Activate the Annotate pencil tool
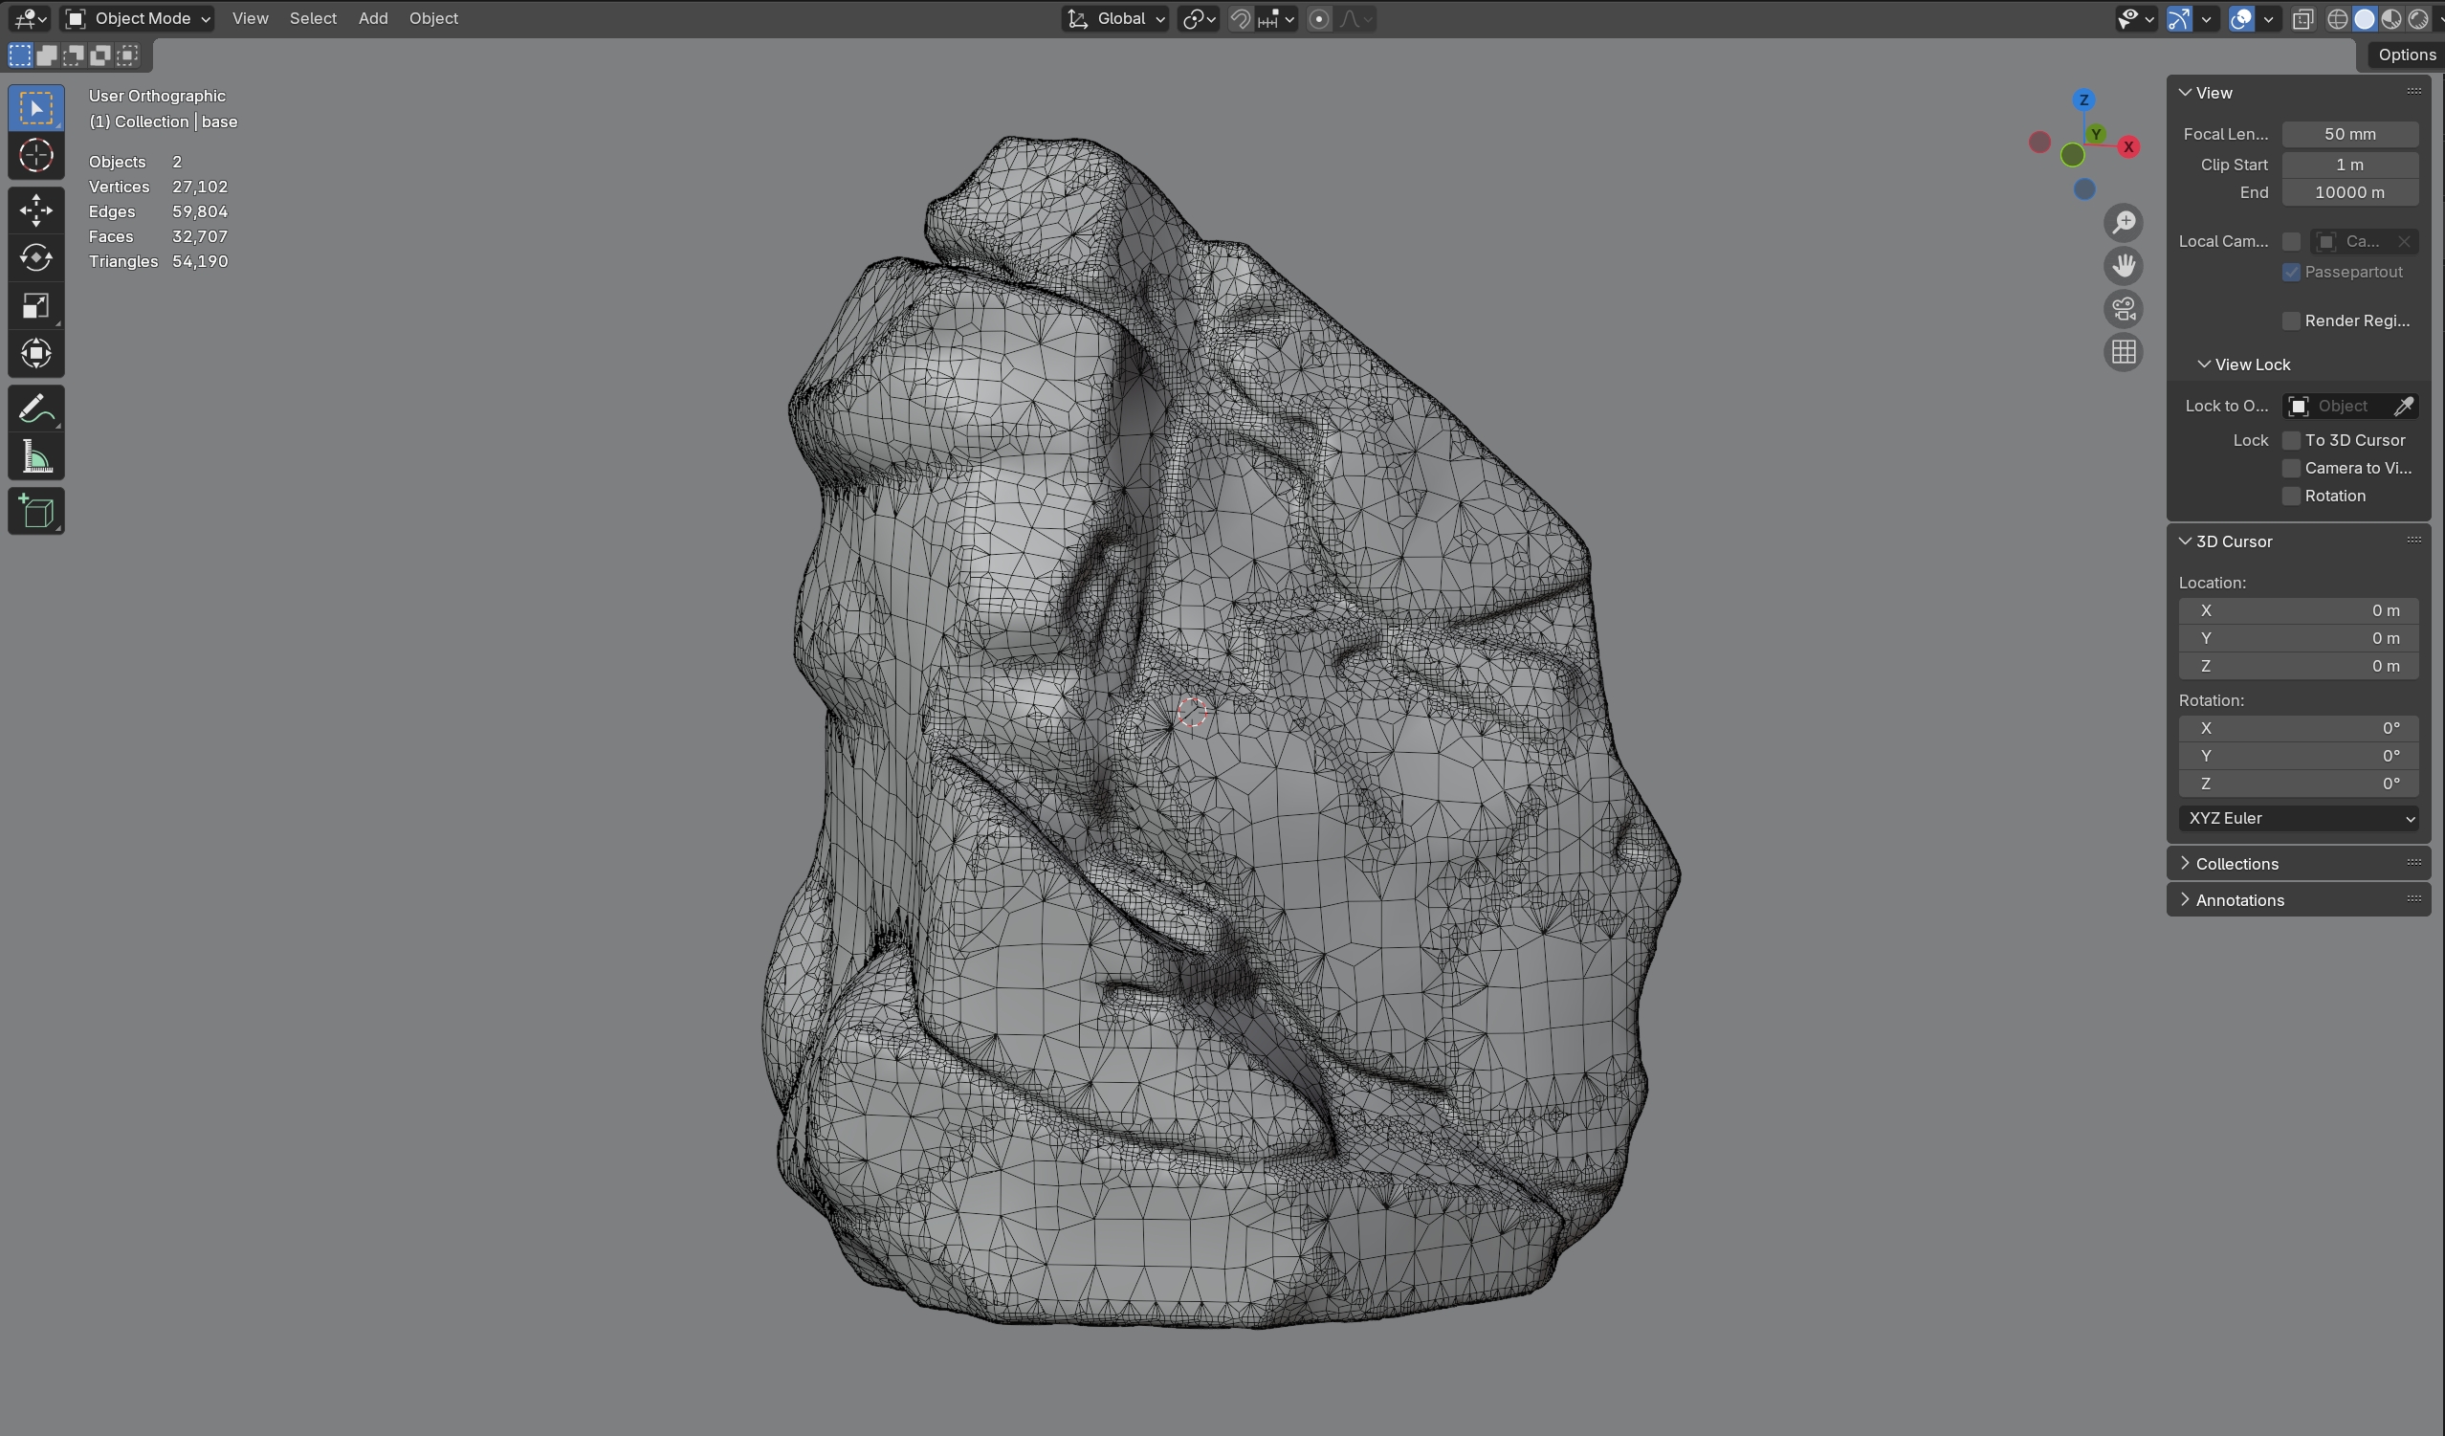 [x=36, y=409]
